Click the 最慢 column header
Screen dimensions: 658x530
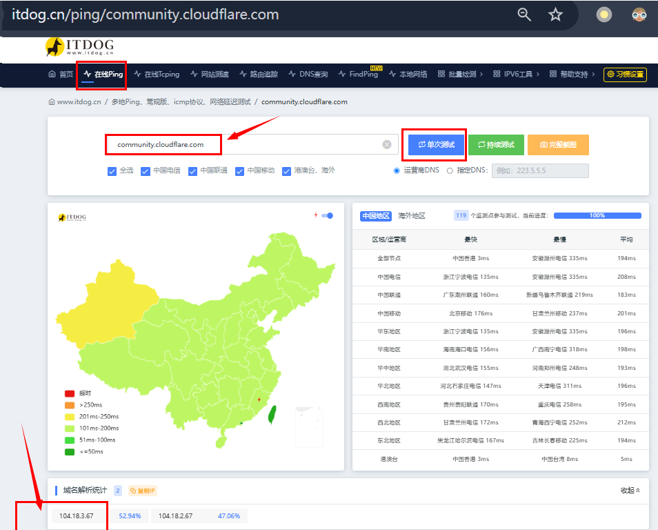[559, 239]
